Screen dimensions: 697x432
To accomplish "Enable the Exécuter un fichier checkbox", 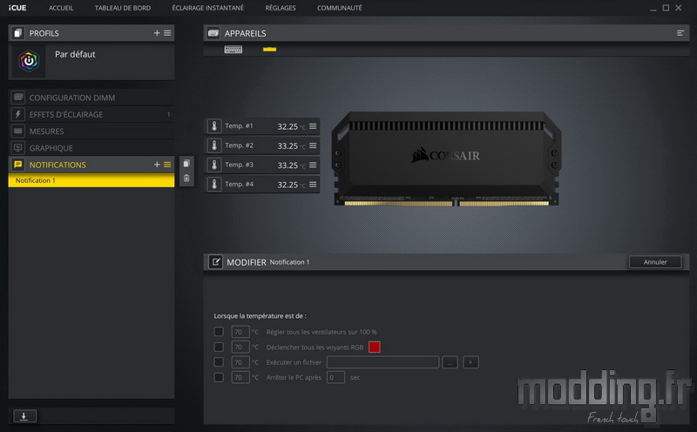I will (x=219, y=361).
